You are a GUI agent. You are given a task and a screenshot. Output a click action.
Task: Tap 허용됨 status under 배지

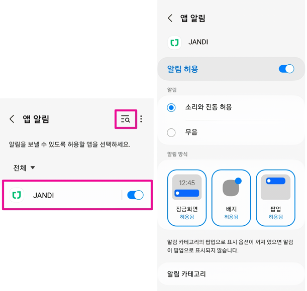click(x=231, y=217)
